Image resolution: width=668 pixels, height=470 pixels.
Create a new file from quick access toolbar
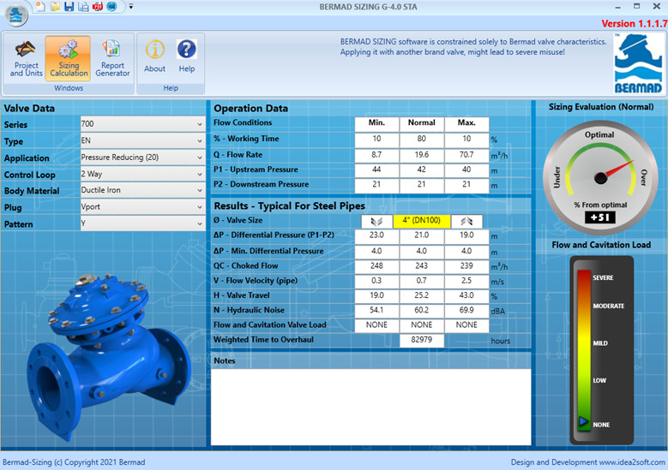click(x=40, y=6)
